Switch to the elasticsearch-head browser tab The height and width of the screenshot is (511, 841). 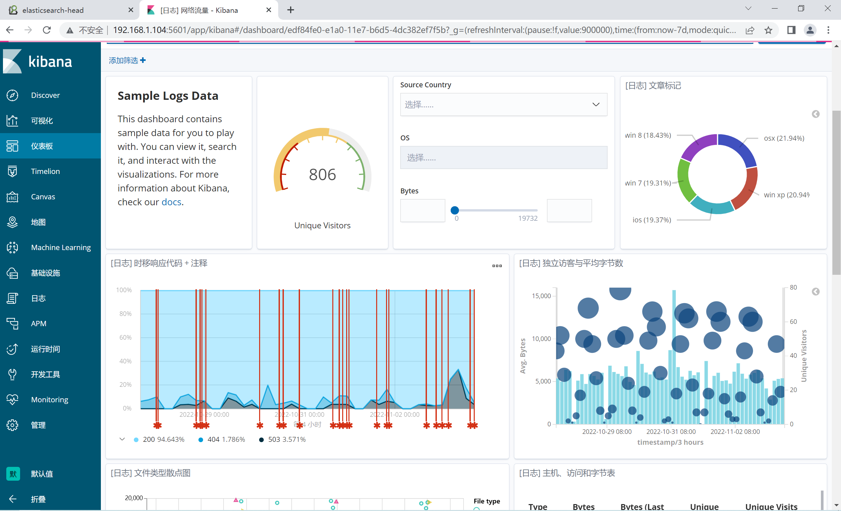[70, 10]
